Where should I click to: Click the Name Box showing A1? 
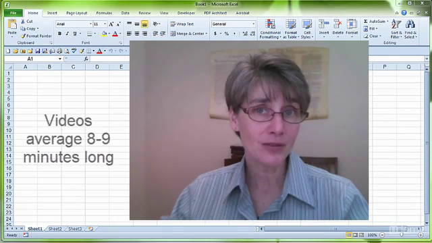[x=30, y=59]
